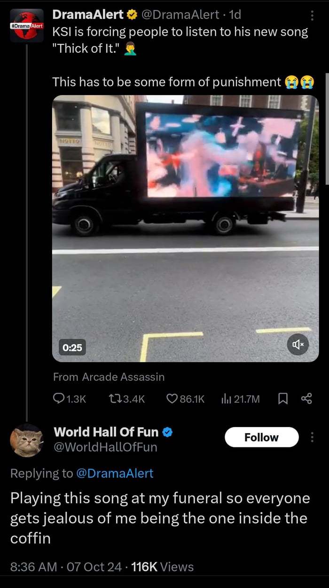Screen dimensions: 329x588
Task: Open the @WorldHallOfFun handle
Action: [x=105, y=447]
